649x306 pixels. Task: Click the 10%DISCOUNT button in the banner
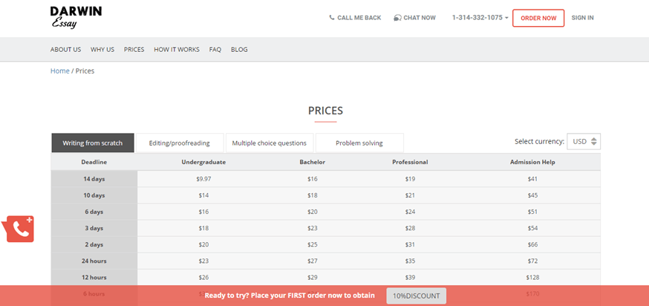point(417,296)
